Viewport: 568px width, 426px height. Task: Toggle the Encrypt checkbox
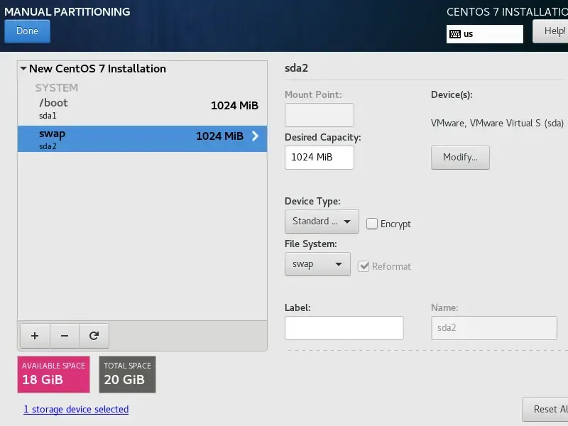371,224
